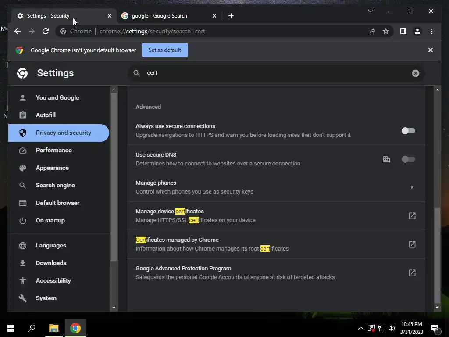Click the tab search chevron in title bar
449x337 pixels.
[x=370, y=11]
